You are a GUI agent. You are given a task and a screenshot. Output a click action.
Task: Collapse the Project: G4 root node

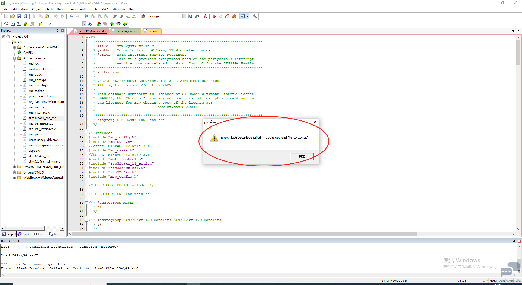pos(4,36)
